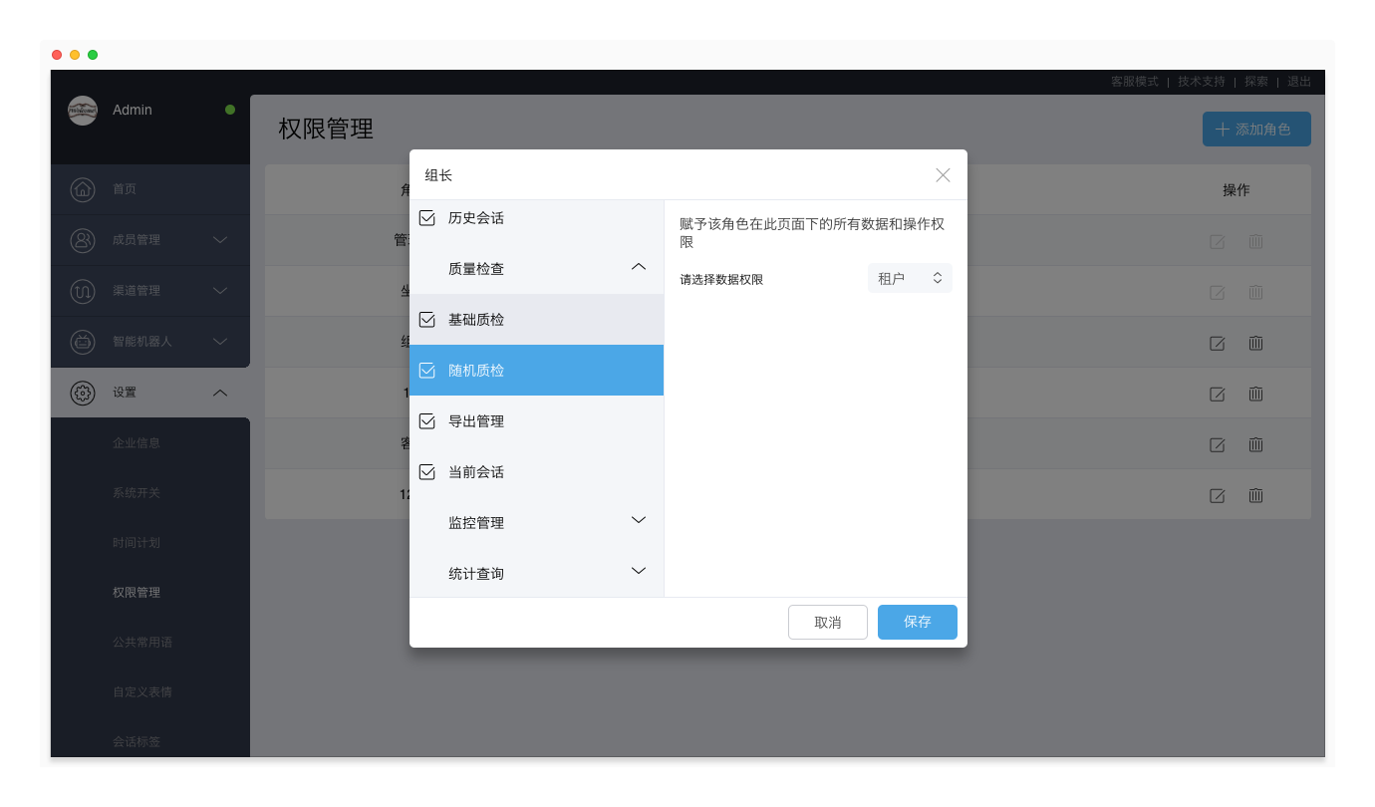Click the trash icon in the last table row
The image size is (1375, 807).
coord(1255,495)
